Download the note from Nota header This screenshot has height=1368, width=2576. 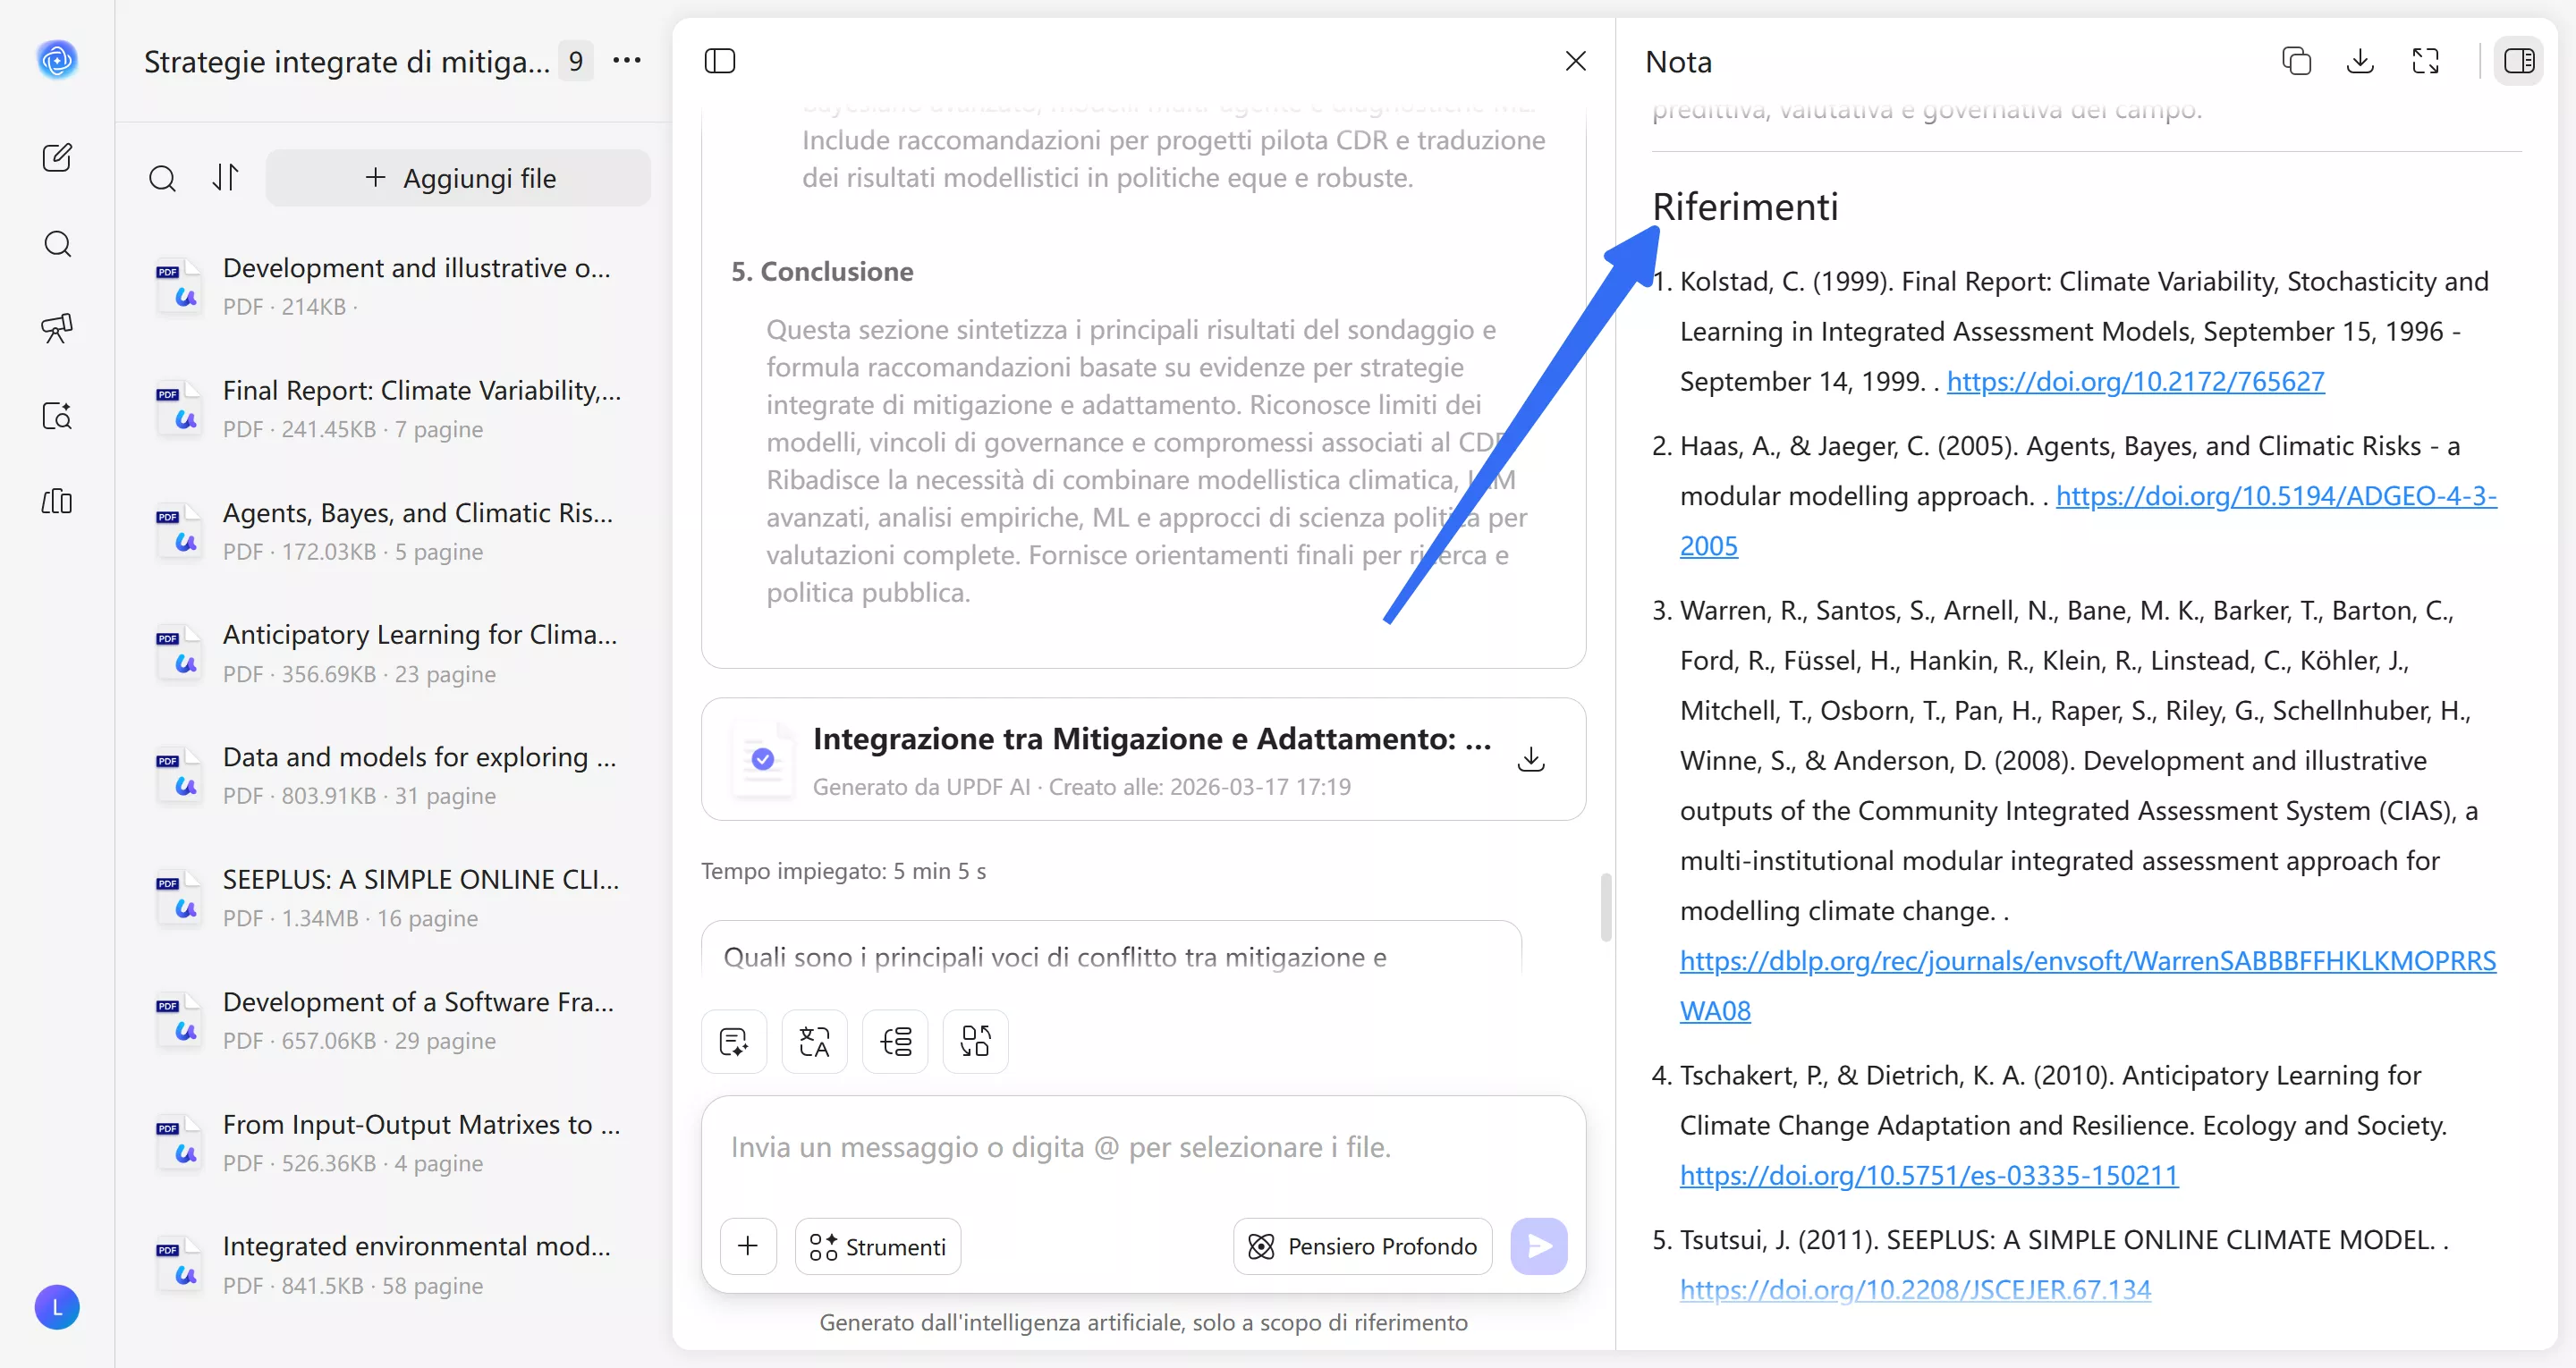pyautogui.click(x=2360, y=61)
